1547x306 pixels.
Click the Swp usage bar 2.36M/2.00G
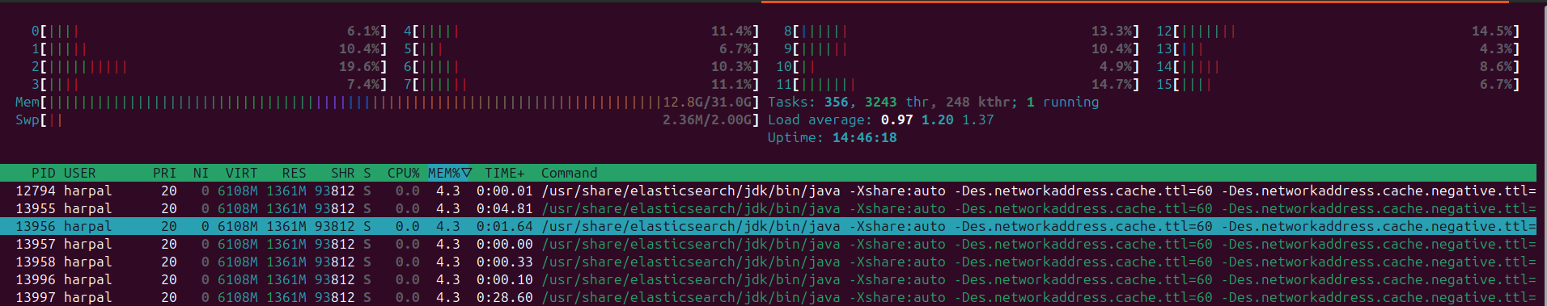(x=387, y=119)
